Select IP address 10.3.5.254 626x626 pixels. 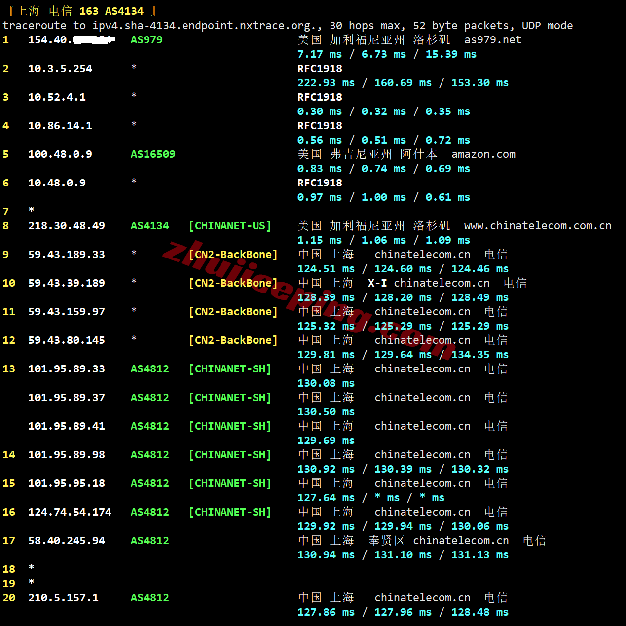(x=60, y=69)
